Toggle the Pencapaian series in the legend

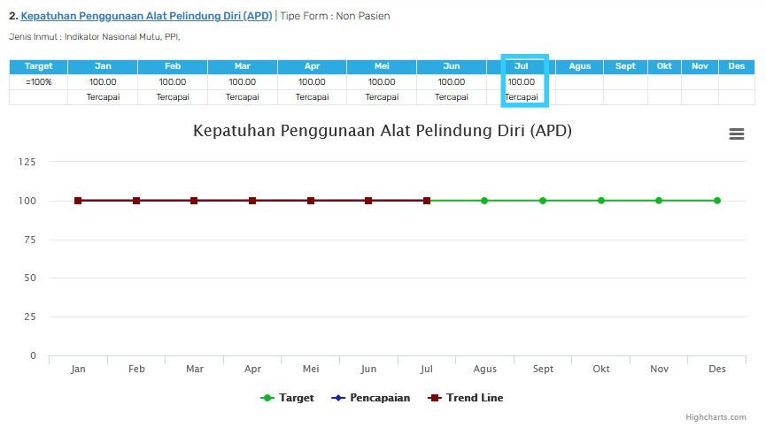point(371,398)
